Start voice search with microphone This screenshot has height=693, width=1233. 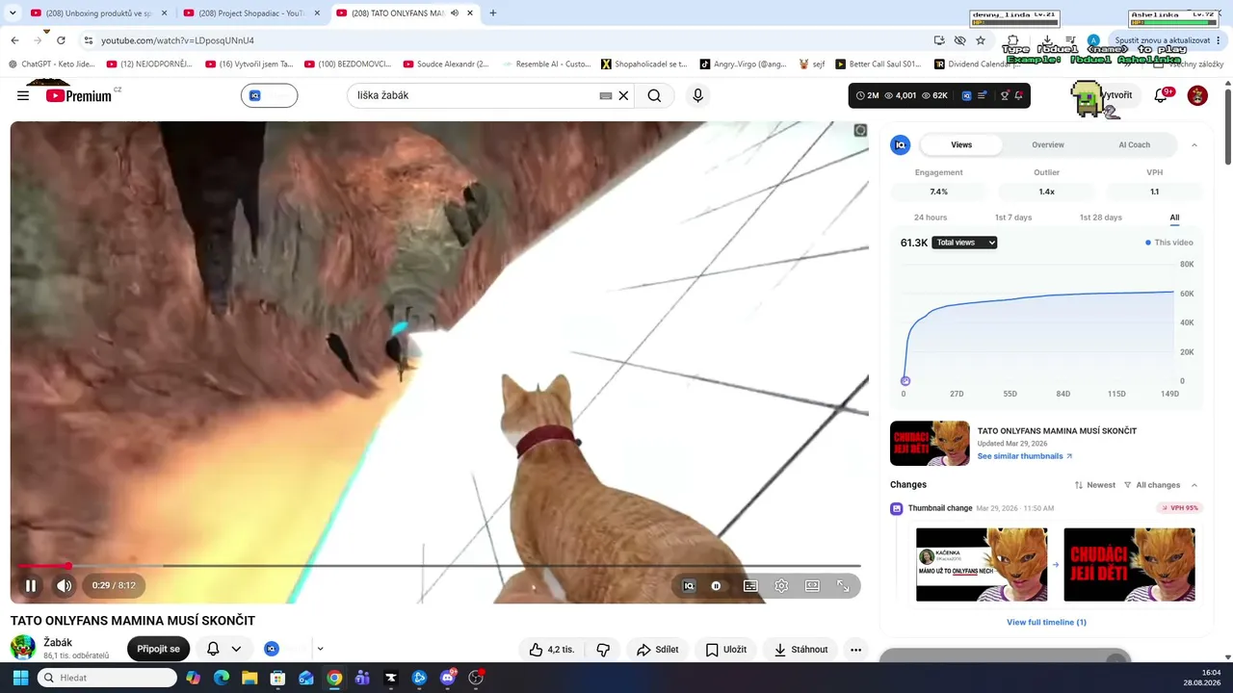(x=698, y=95)
